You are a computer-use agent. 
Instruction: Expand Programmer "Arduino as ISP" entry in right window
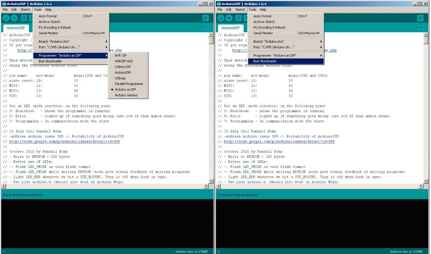[x=286, y=55]
